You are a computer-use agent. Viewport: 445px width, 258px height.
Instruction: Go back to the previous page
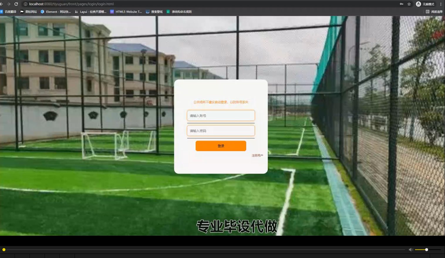tap(1, 4)
